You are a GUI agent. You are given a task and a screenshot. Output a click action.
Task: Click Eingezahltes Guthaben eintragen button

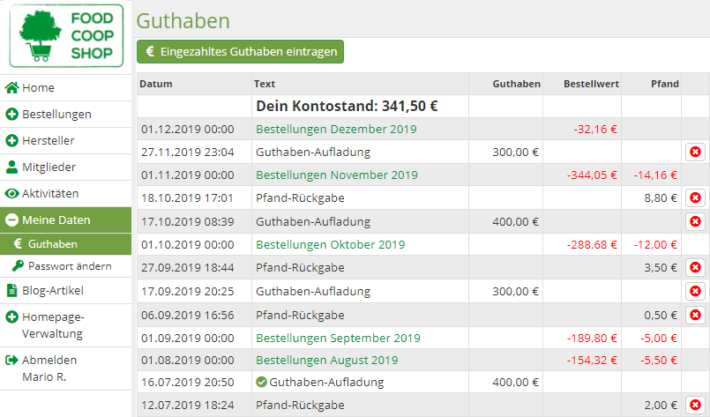[241, 52]
